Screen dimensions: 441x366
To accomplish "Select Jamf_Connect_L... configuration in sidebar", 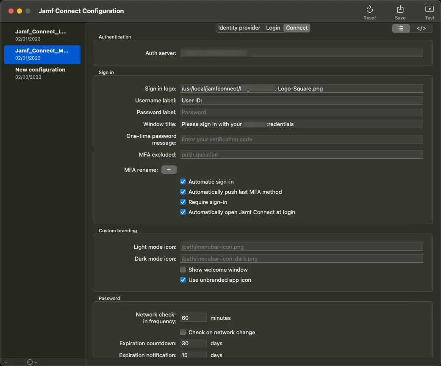I will (42, 35).
